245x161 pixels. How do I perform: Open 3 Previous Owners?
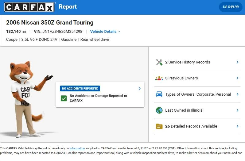pos(197,78)
